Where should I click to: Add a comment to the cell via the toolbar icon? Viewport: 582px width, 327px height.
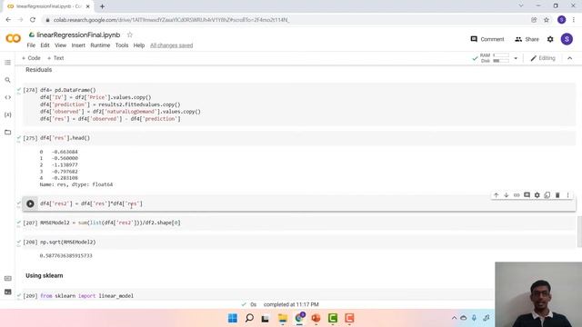(x=527, y=195)
